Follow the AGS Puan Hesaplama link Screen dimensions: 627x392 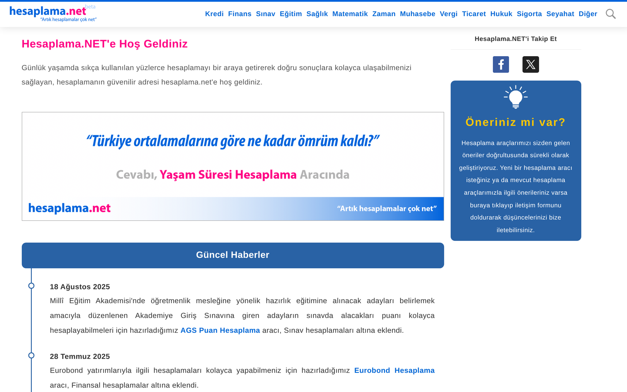[220, 330]
